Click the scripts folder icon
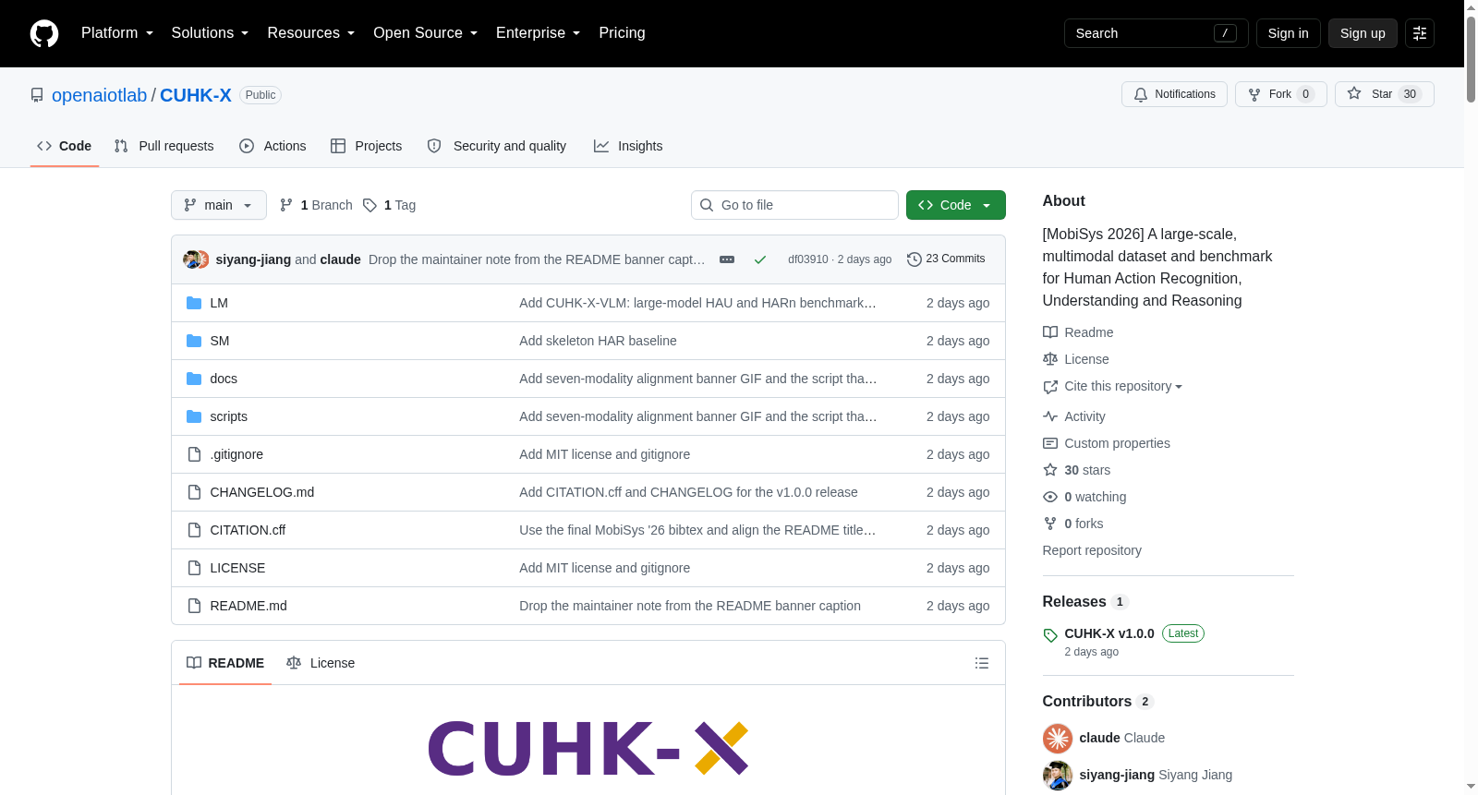This screenshot has width=1478, height=795. 194,416
